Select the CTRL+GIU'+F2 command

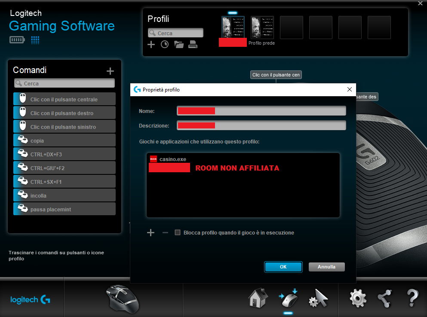(x=65, y=168)
